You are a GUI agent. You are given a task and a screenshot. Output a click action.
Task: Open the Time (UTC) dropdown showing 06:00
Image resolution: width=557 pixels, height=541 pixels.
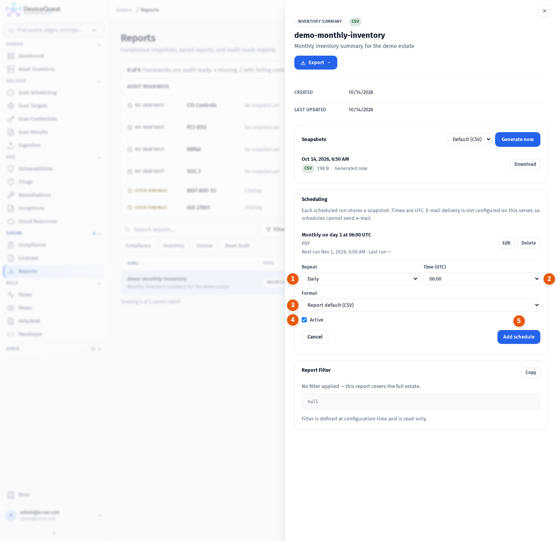482,279
